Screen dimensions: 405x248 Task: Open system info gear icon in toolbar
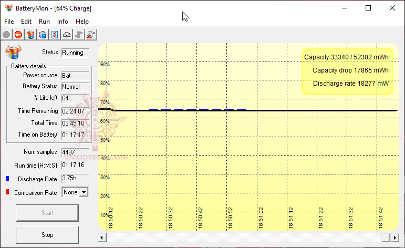[x=43, y=35]
